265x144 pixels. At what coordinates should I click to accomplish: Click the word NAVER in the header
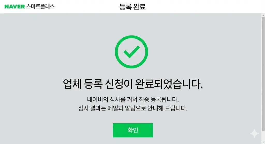pyautogui.click(x=15, y=6)
